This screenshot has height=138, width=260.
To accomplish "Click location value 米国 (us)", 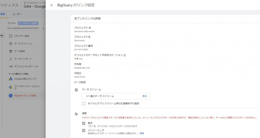I will [x=78, y=59].
